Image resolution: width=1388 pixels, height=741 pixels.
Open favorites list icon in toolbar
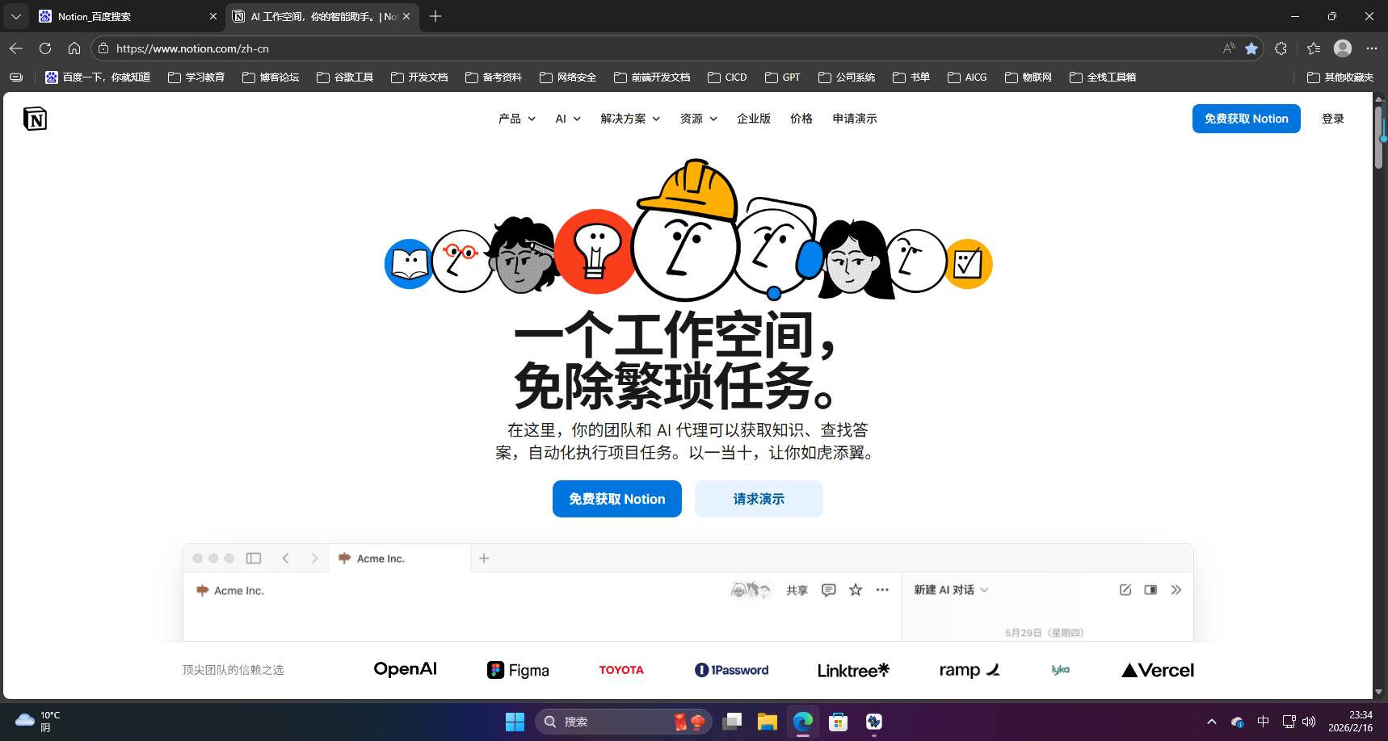[1314, 48]
